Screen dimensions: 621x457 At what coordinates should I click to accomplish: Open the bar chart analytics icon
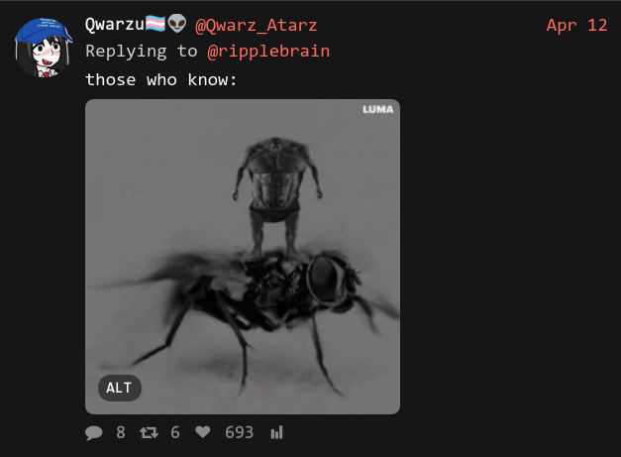(x=277, y=432)
